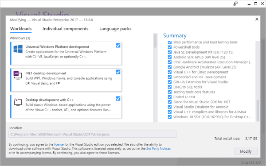266x166 pixels.
Task: Uncheck Visual C++ compilers for ARM64
Action: 170,112
